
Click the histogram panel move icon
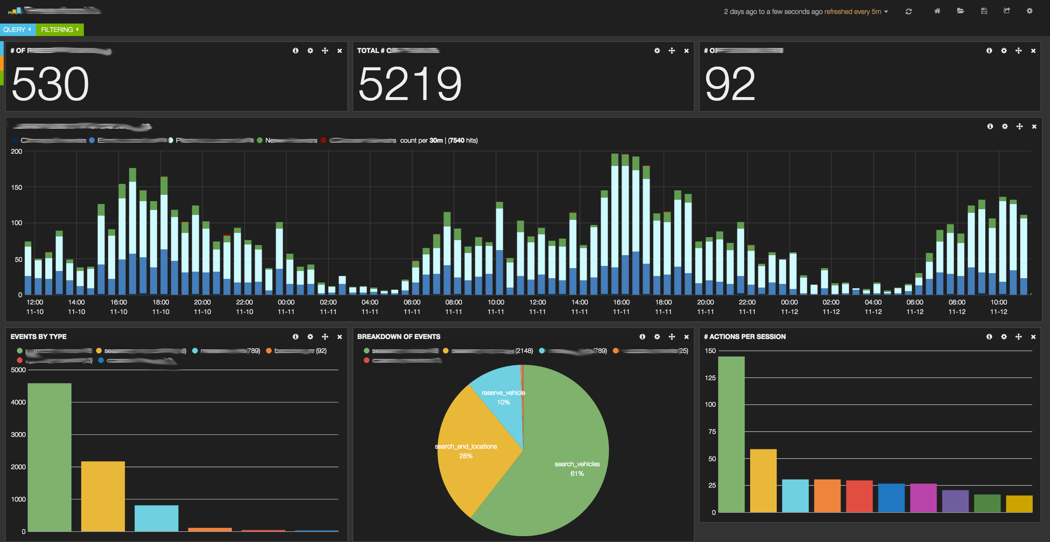tap(1019, 126)
